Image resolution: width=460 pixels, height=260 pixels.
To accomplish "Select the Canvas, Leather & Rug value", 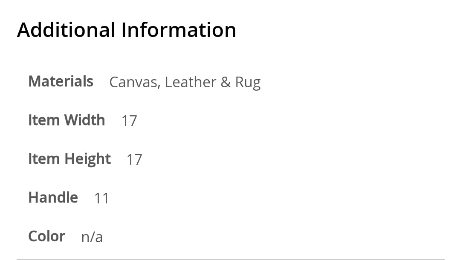I will pyautogui.click(x=185, y=82).
